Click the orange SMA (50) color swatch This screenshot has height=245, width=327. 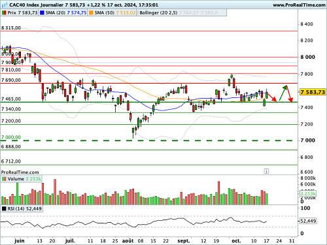(91, 13)
